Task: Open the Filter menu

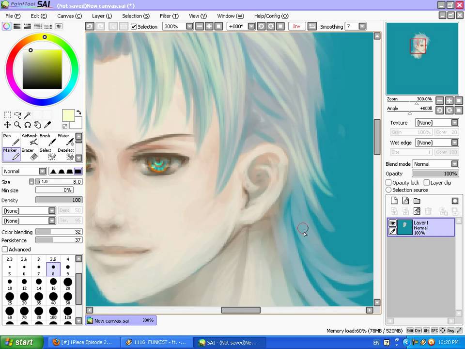Action: coord(169,16)
